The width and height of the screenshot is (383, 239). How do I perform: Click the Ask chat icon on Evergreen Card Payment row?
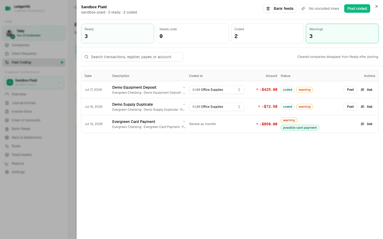(x=363, y=124)
